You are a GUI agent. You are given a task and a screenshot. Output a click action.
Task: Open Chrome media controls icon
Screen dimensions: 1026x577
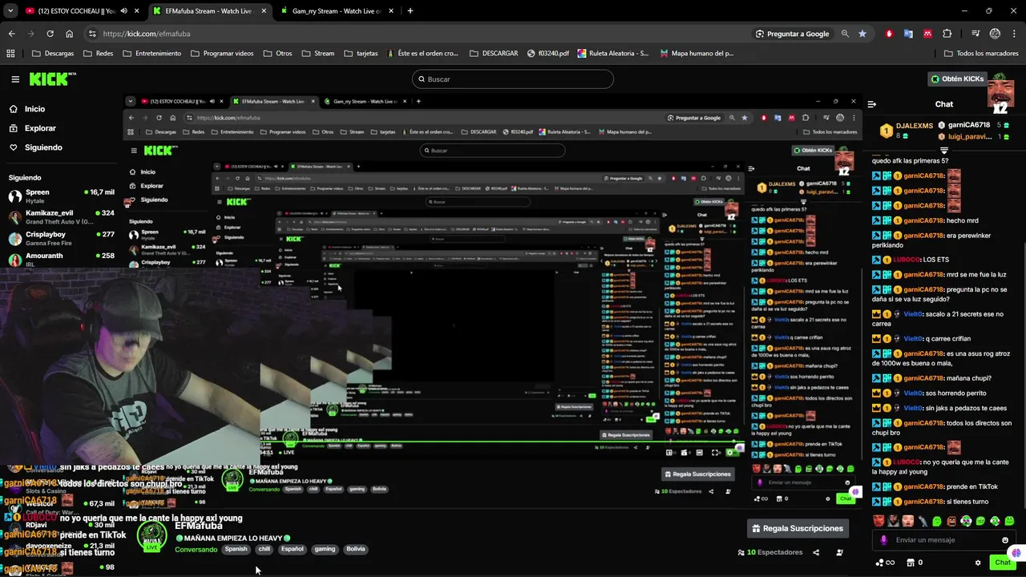click(976, 34)
